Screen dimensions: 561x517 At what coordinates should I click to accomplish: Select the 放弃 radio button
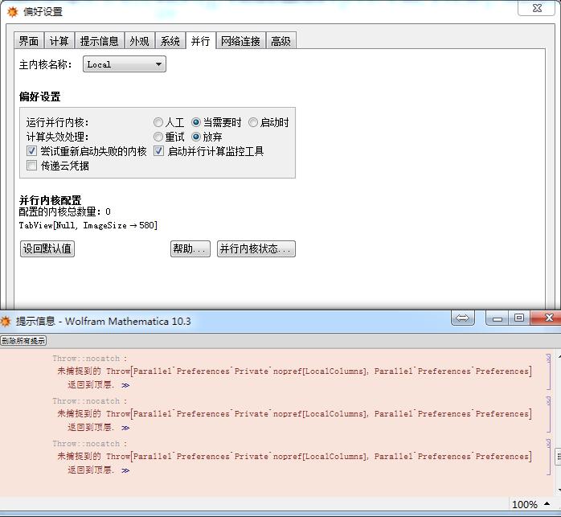195,137
